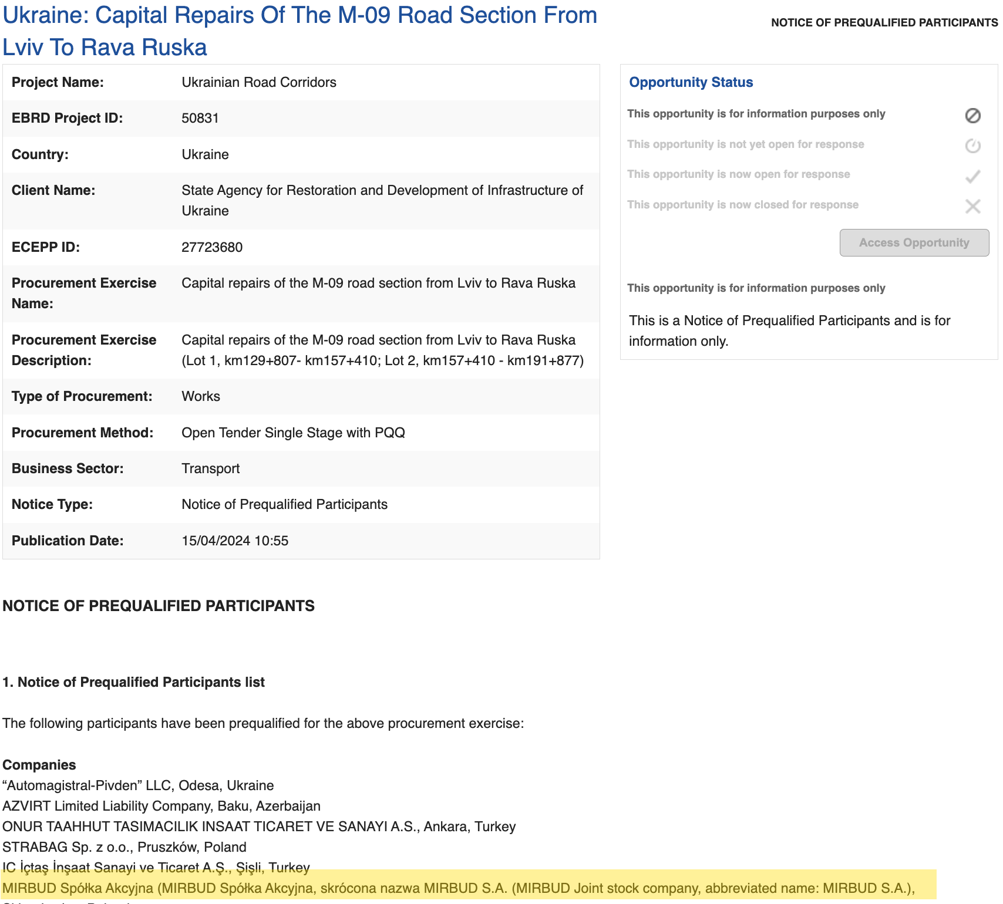Viewport: 1003px width, 904px height.
Task: Click the Business Sector value Transport
Action: coord(211,468)
